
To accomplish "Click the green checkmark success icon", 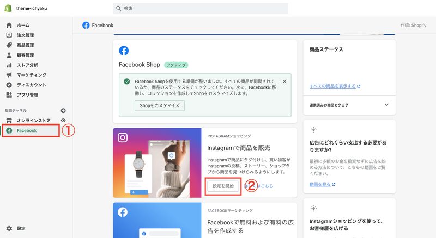I will tap(127, 82).
